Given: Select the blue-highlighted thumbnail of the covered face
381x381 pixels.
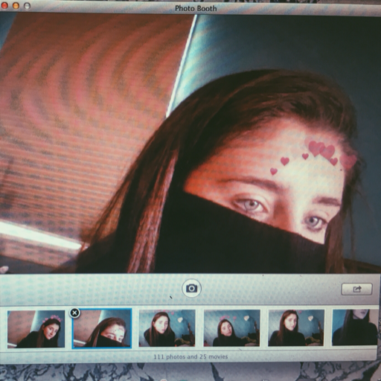Looking at the screenshot, I should 102,328.
